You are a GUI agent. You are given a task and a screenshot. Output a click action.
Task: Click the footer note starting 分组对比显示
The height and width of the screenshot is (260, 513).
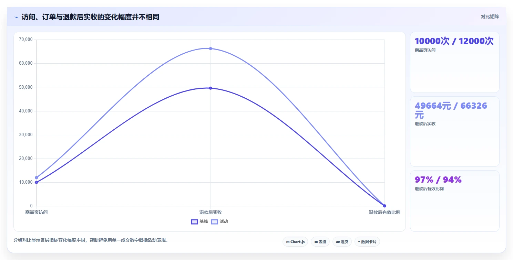pyautogui.click(x=92, y=240)
